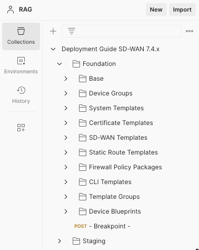Click the Template Groups folder icon

(x=83, y=197)
